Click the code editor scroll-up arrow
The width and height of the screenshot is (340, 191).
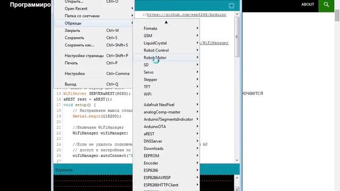237,14
